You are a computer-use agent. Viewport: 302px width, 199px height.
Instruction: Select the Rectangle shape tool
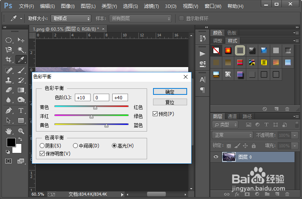pos(21,120)
